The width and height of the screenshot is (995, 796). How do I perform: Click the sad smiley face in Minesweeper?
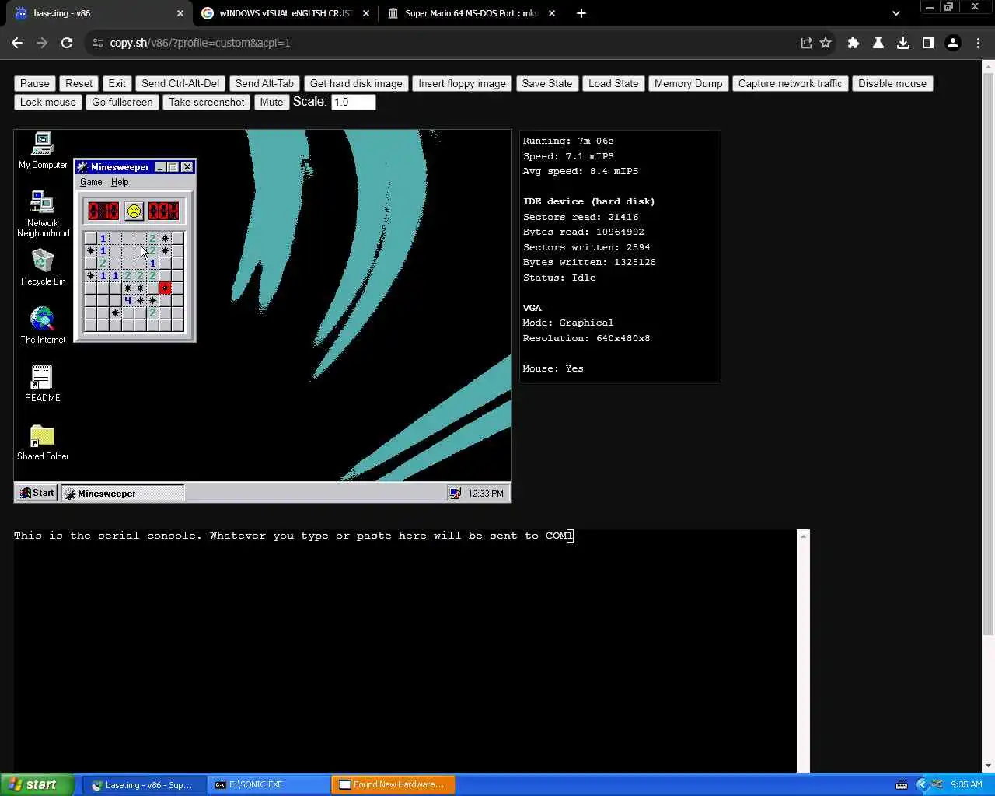coord(134,211)
